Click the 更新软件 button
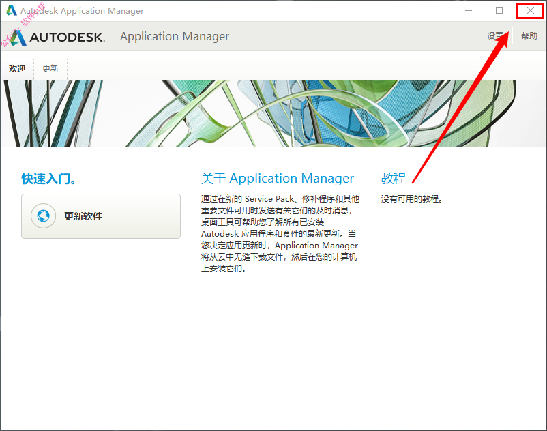547x431 pixels. coord(101,216)
